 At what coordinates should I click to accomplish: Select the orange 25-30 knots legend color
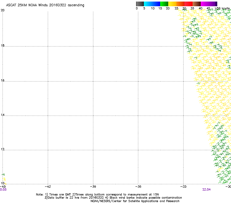pos(180,4)
